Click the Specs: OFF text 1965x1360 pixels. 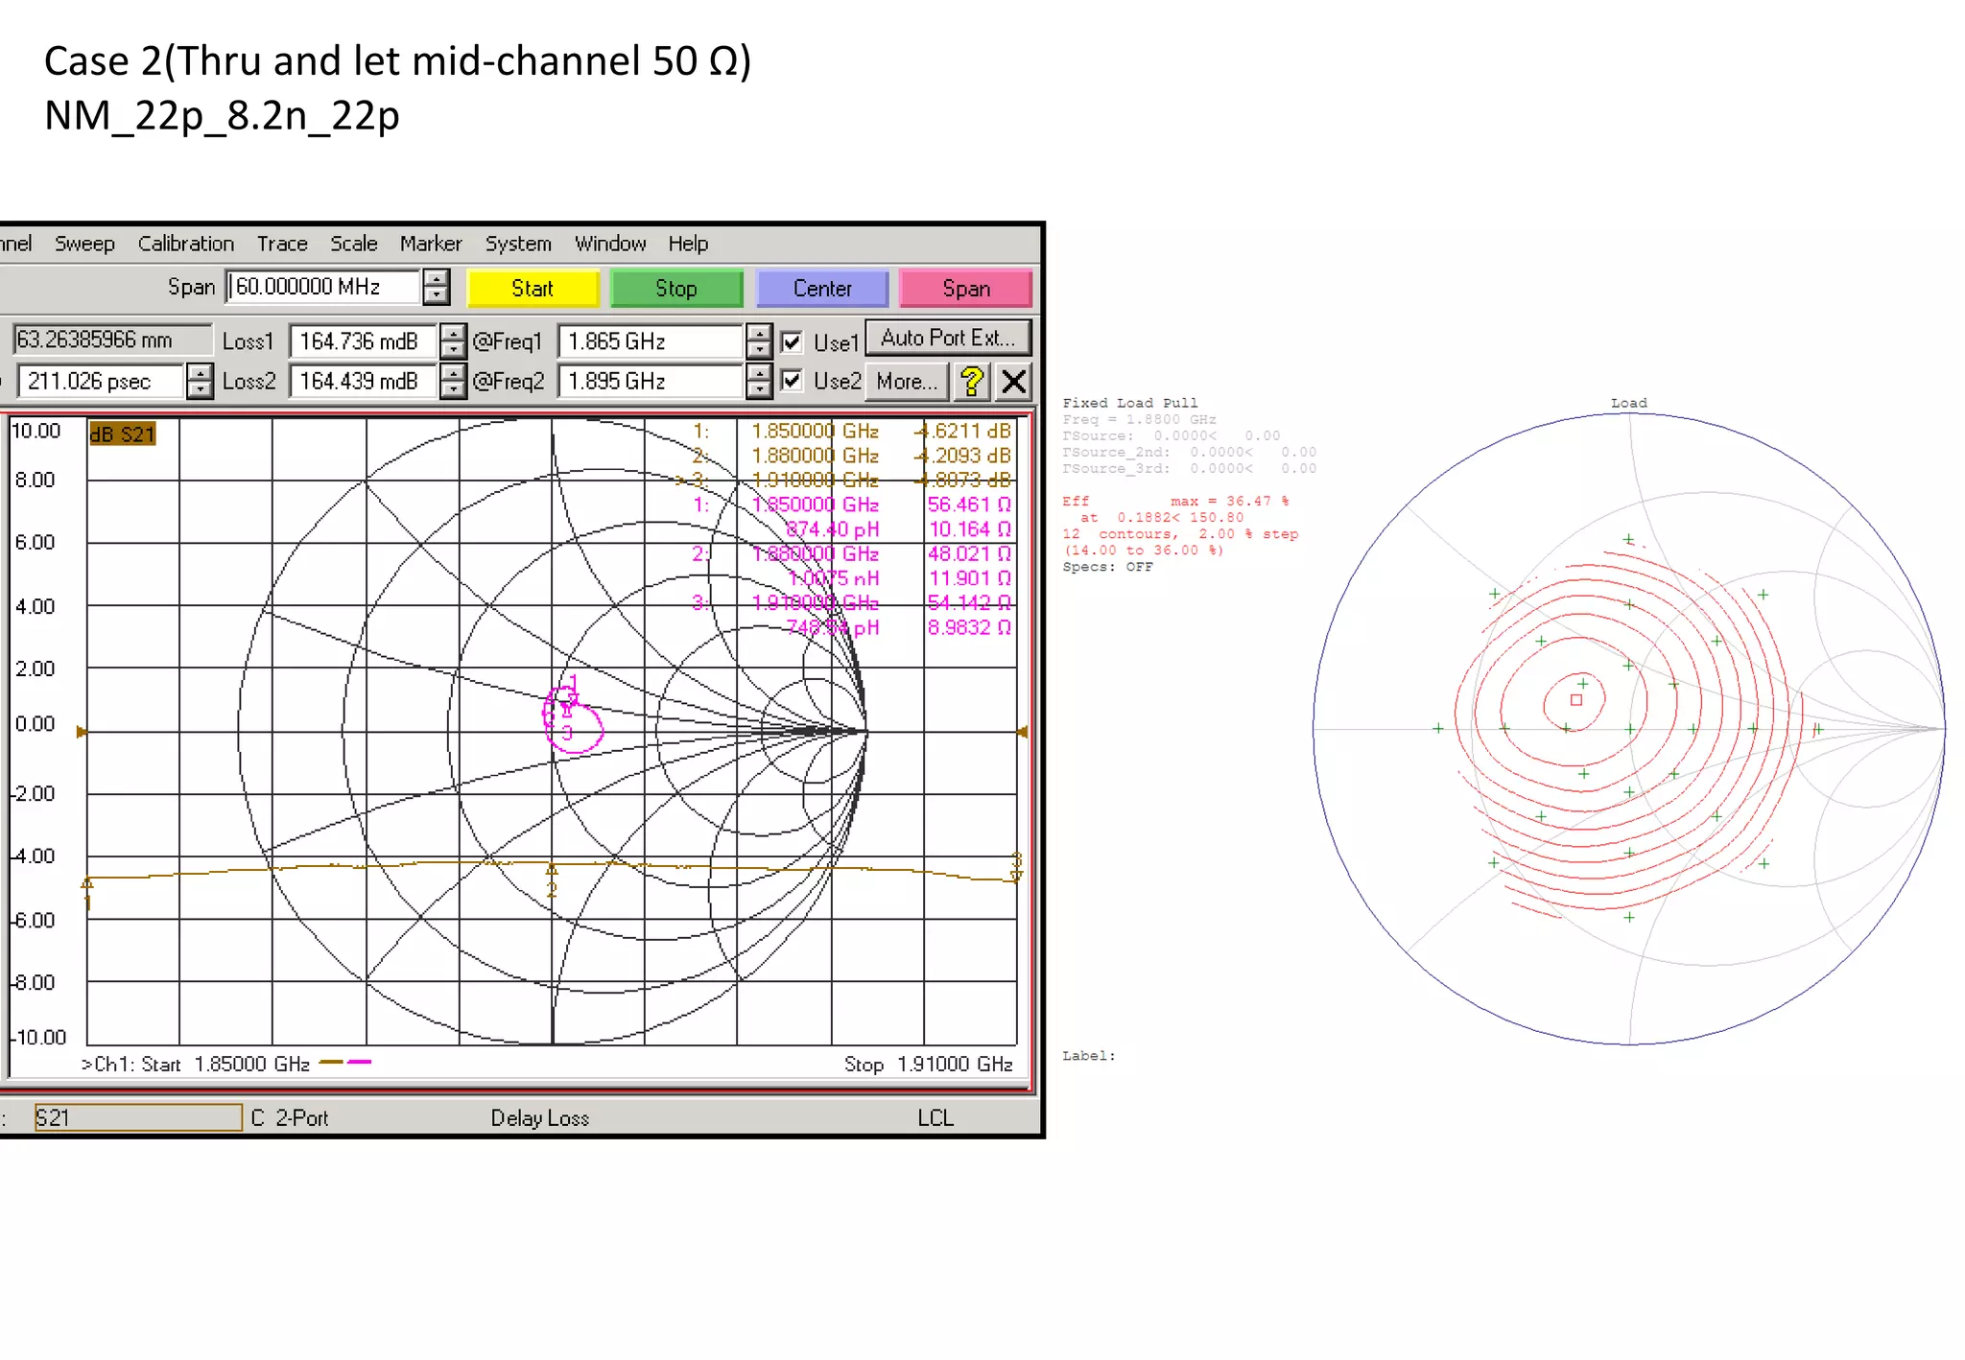(1107, 567)
